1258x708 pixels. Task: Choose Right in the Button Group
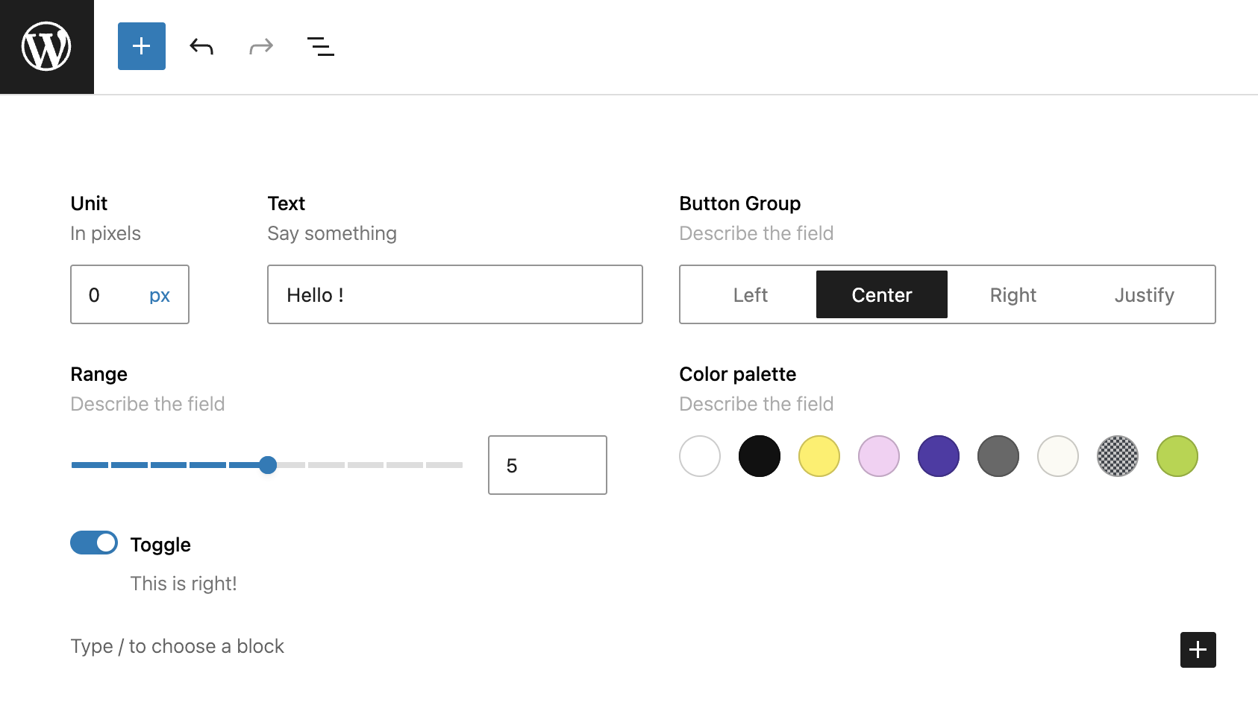coord(1013,295)
